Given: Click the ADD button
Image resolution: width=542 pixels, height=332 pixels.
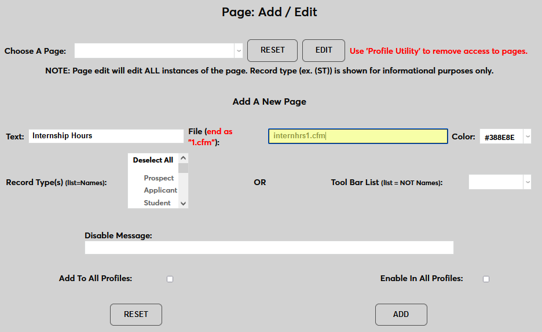Looking at the screenshot, I should click(x=401, y=315).
